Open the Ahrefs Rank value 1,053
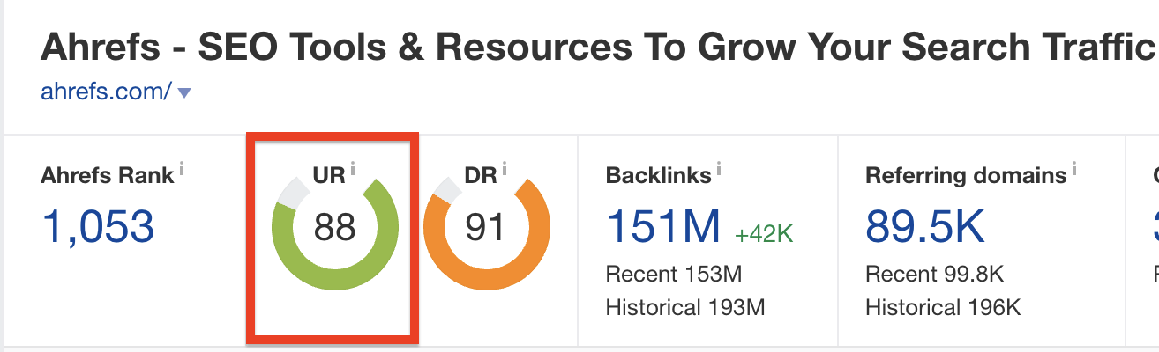1159x352 pixels. point(98,229)
